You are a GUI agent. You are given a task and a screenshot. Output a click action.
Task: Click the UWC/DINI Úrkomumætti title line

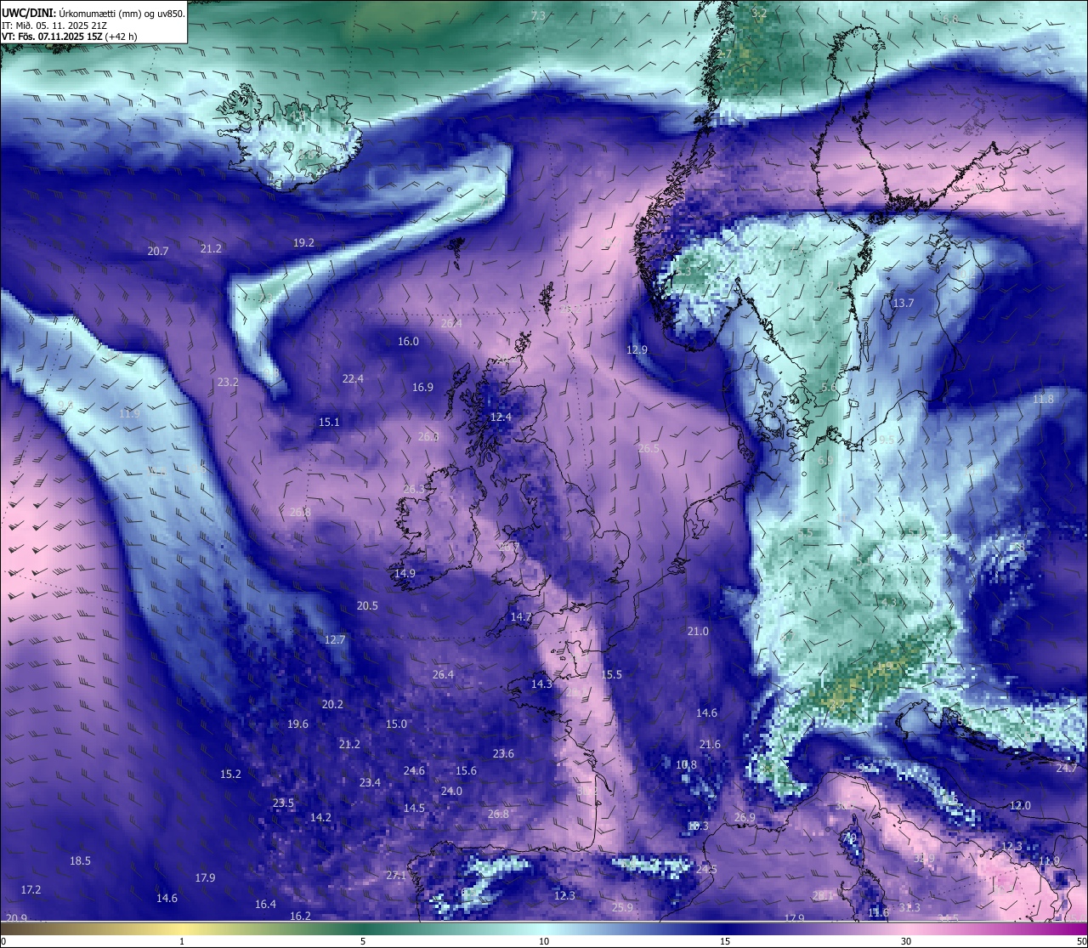tap(93, 13)
